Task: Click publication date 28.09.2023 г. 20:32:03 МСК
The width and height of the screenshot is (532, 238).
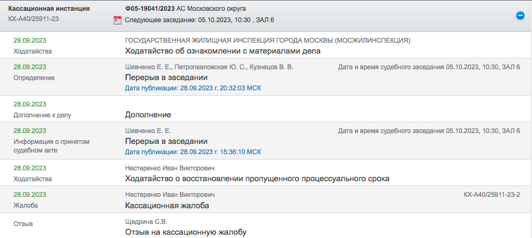Action: tap(193, 88)
